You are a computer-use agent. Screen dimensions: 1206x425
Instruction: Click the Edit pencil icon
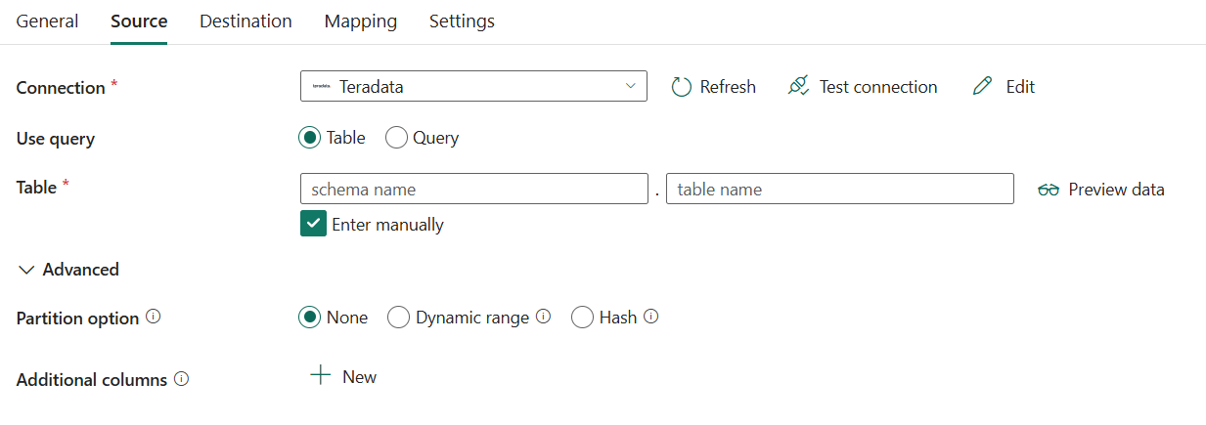point(982,86)
